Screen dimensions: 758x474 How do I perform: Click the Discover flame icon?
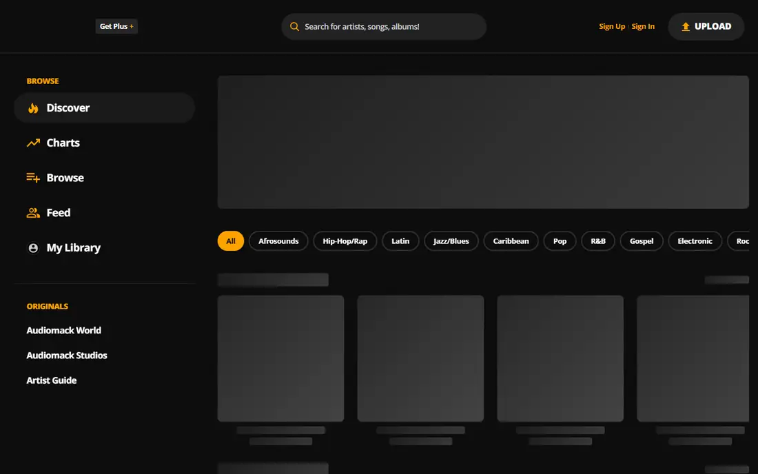(x=33, y=107)
